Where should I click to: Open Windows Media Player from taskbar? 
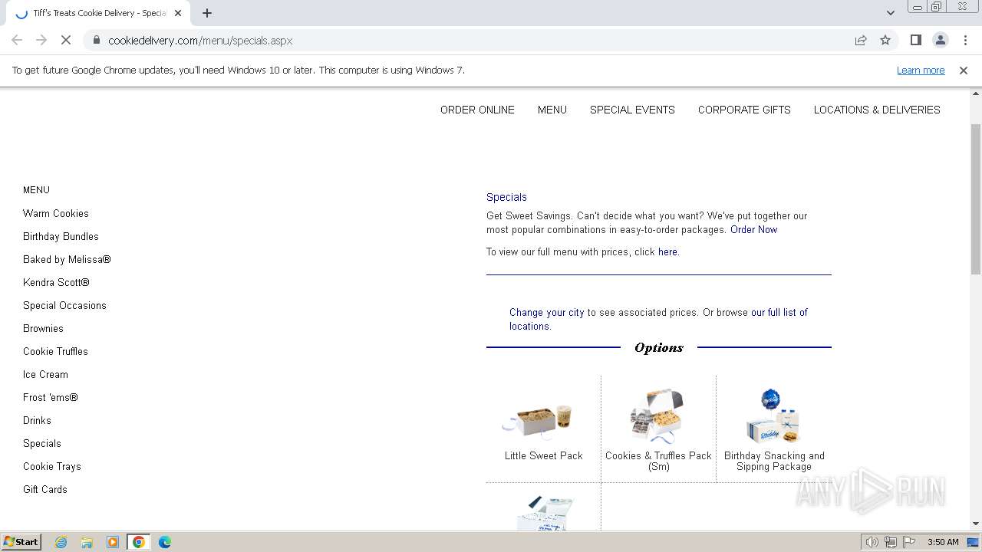click(113, 542)
